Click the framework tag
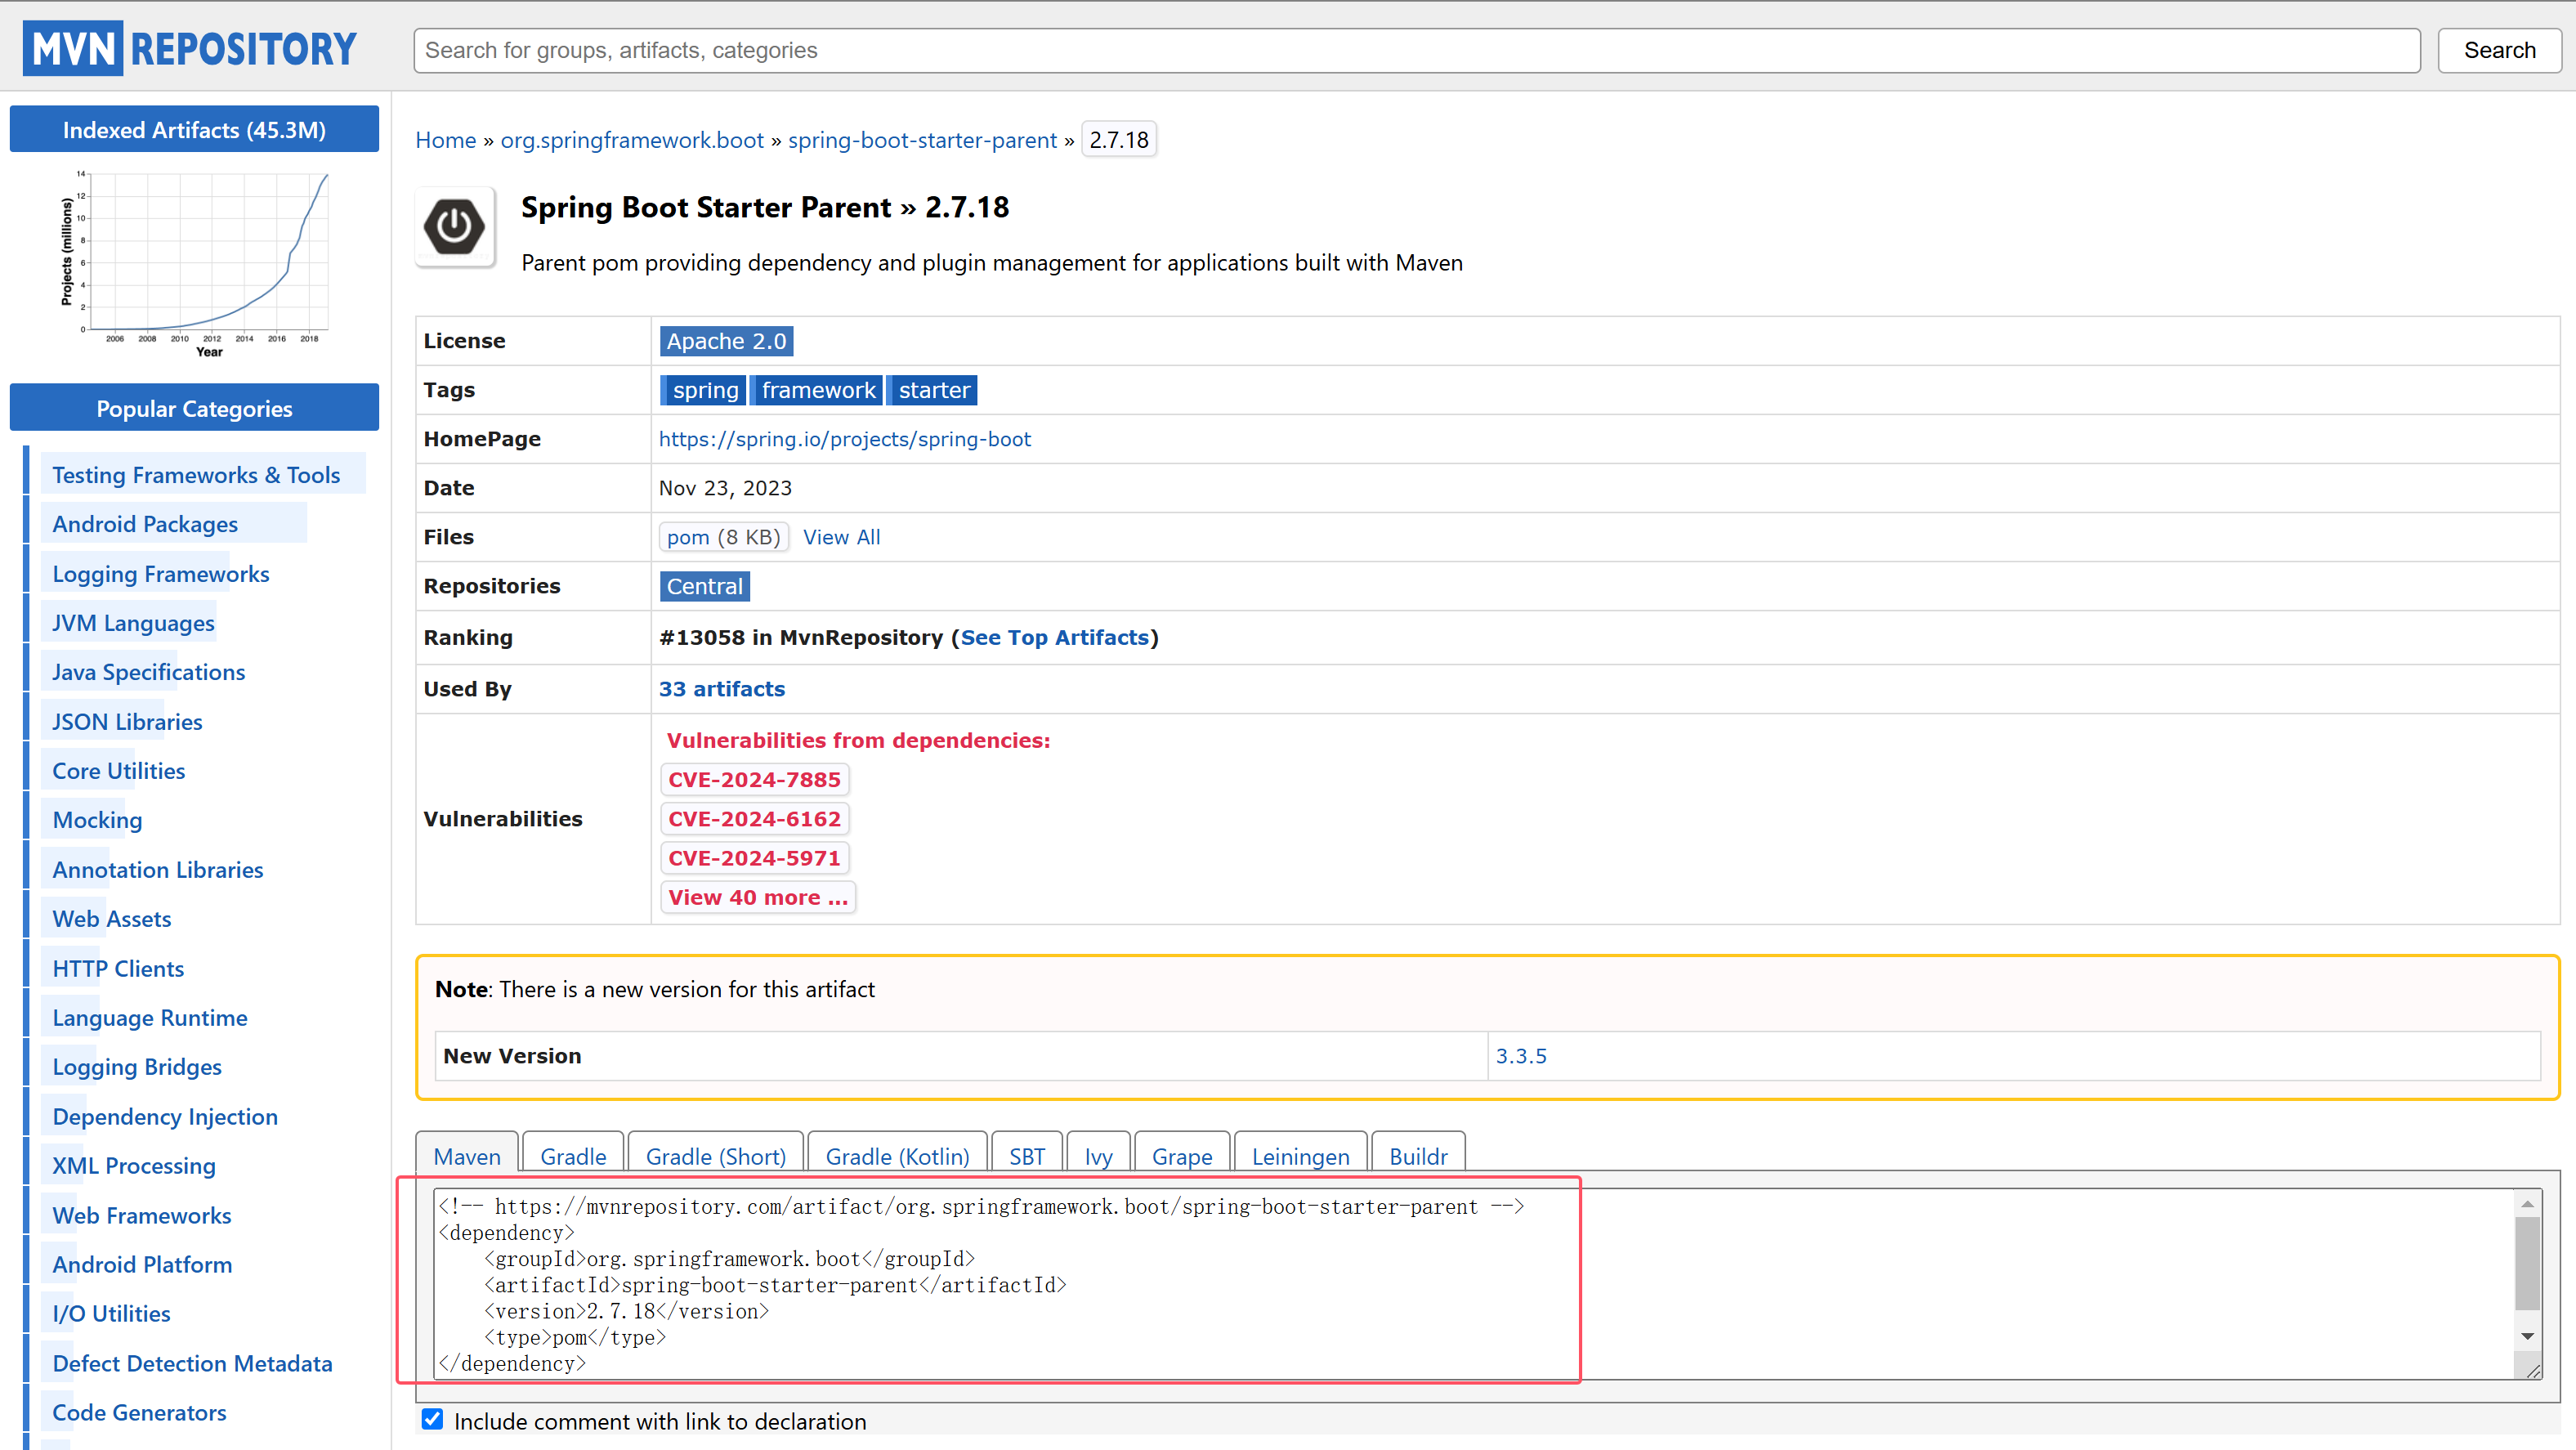Screen dimensions: 2576x1450 [817, 390]
